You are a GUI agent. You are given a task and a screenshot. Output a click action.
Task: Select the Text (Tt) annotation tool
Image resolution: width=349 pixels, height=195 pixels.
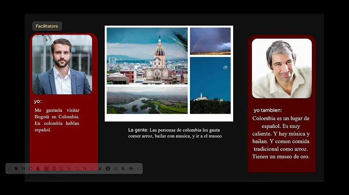84,168
